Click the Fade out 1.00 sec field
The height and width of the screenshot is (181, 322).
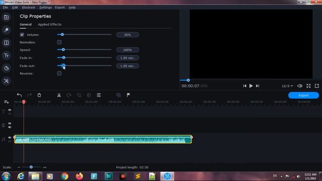[x=127, y=66]
